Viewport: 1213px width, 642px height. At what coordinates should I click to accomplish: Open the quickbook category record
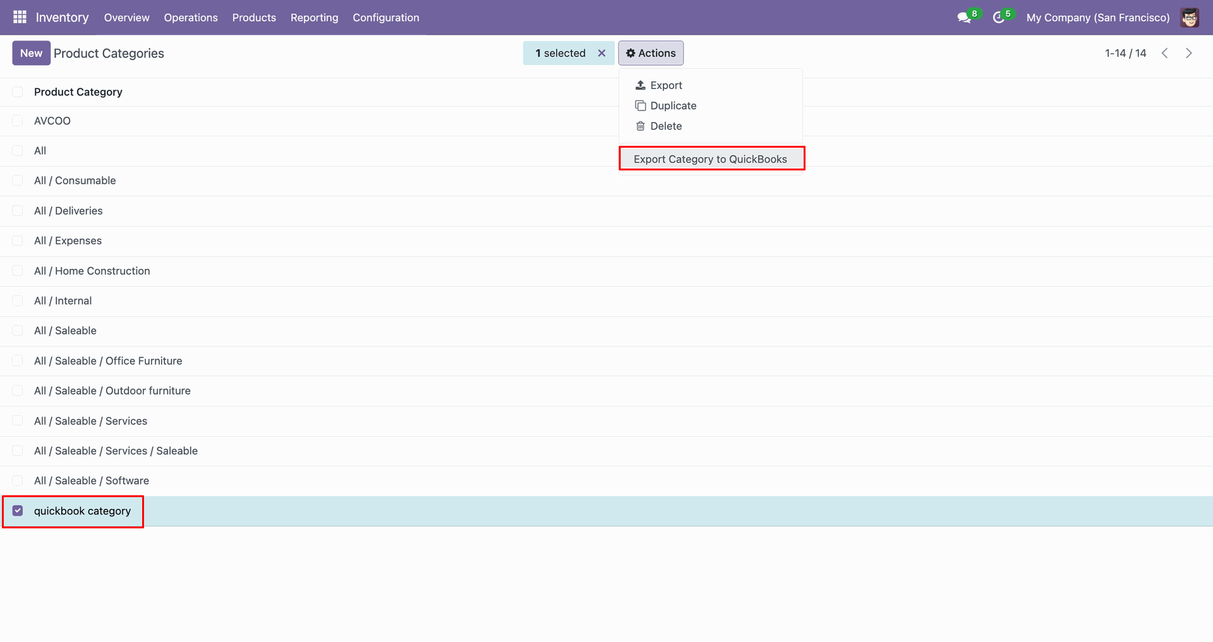(82, 511)
